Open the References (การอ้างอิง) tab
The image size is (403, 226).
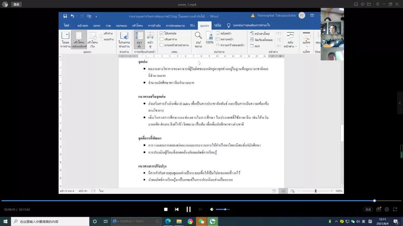coord(154,25)
